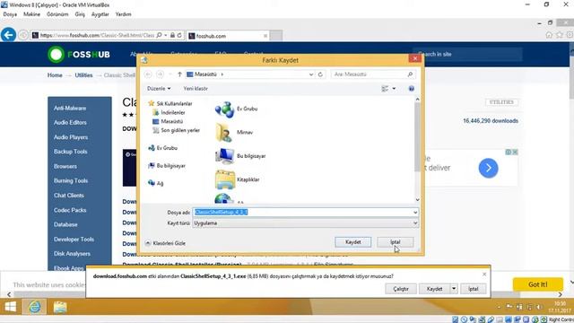Click the Dosya adı filename field
574x323 pixels.
[x=305, y=213]
